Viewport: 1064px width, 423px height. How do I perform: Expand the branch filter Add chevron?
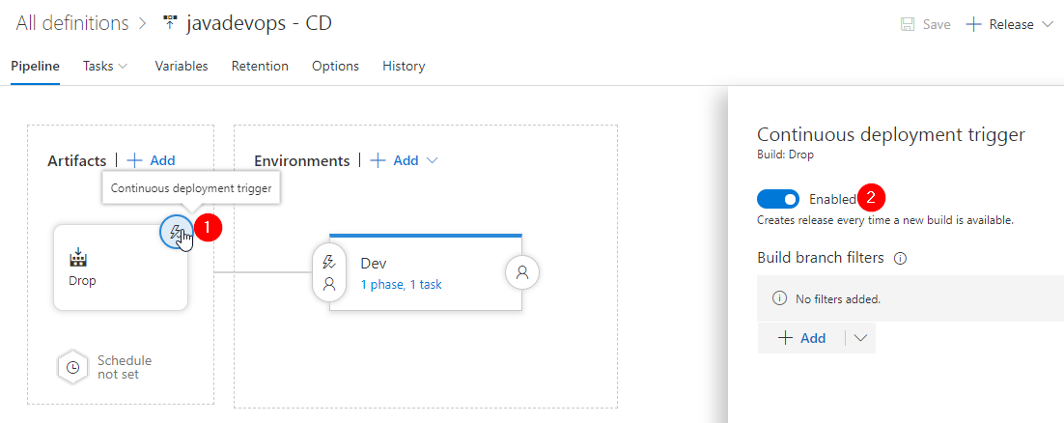pyautogui.click(x=860, y=338)
